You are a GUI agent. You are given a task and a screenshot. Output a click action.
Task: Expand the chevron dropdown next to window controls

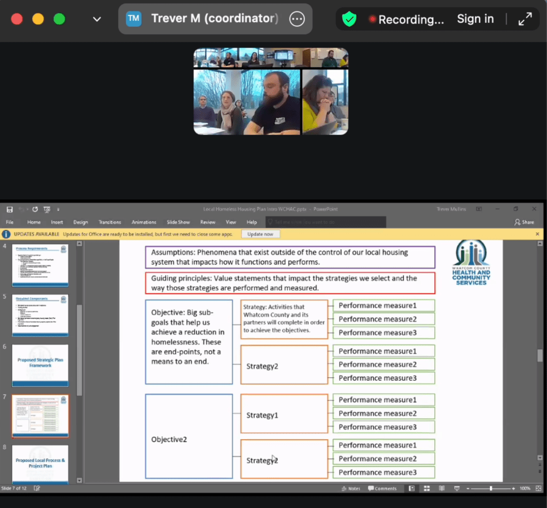97,19
